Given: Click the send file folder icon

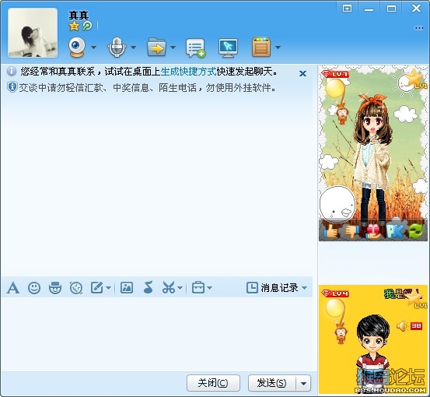Looking at the screenshot, I should pos(156,47).
